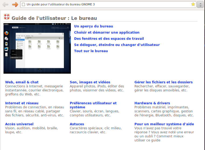Open the 'Accès universel' topic
The height and width of the screenshot is (150, 205).
(x=19, y=124)
